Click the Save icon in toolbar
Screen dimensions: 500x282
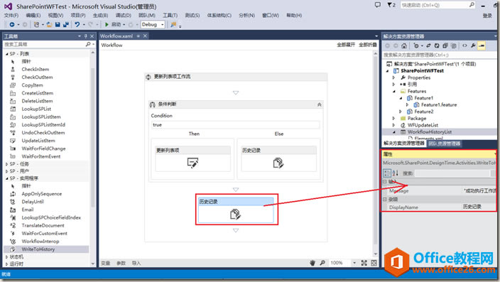point(58,25)
